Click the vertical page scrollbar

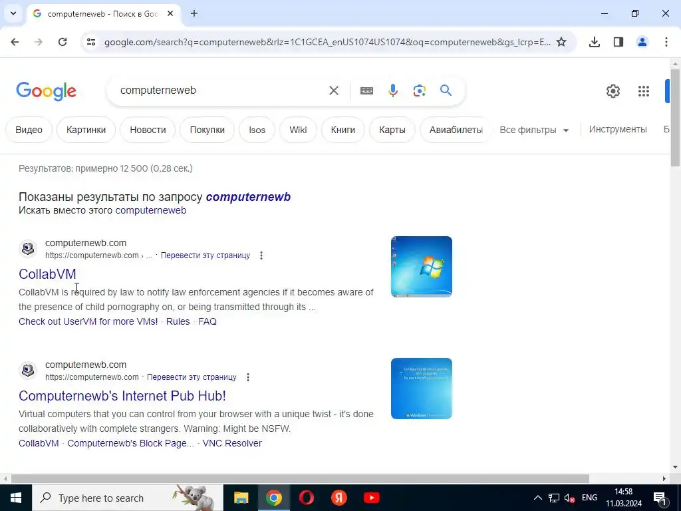pos(675,117)
